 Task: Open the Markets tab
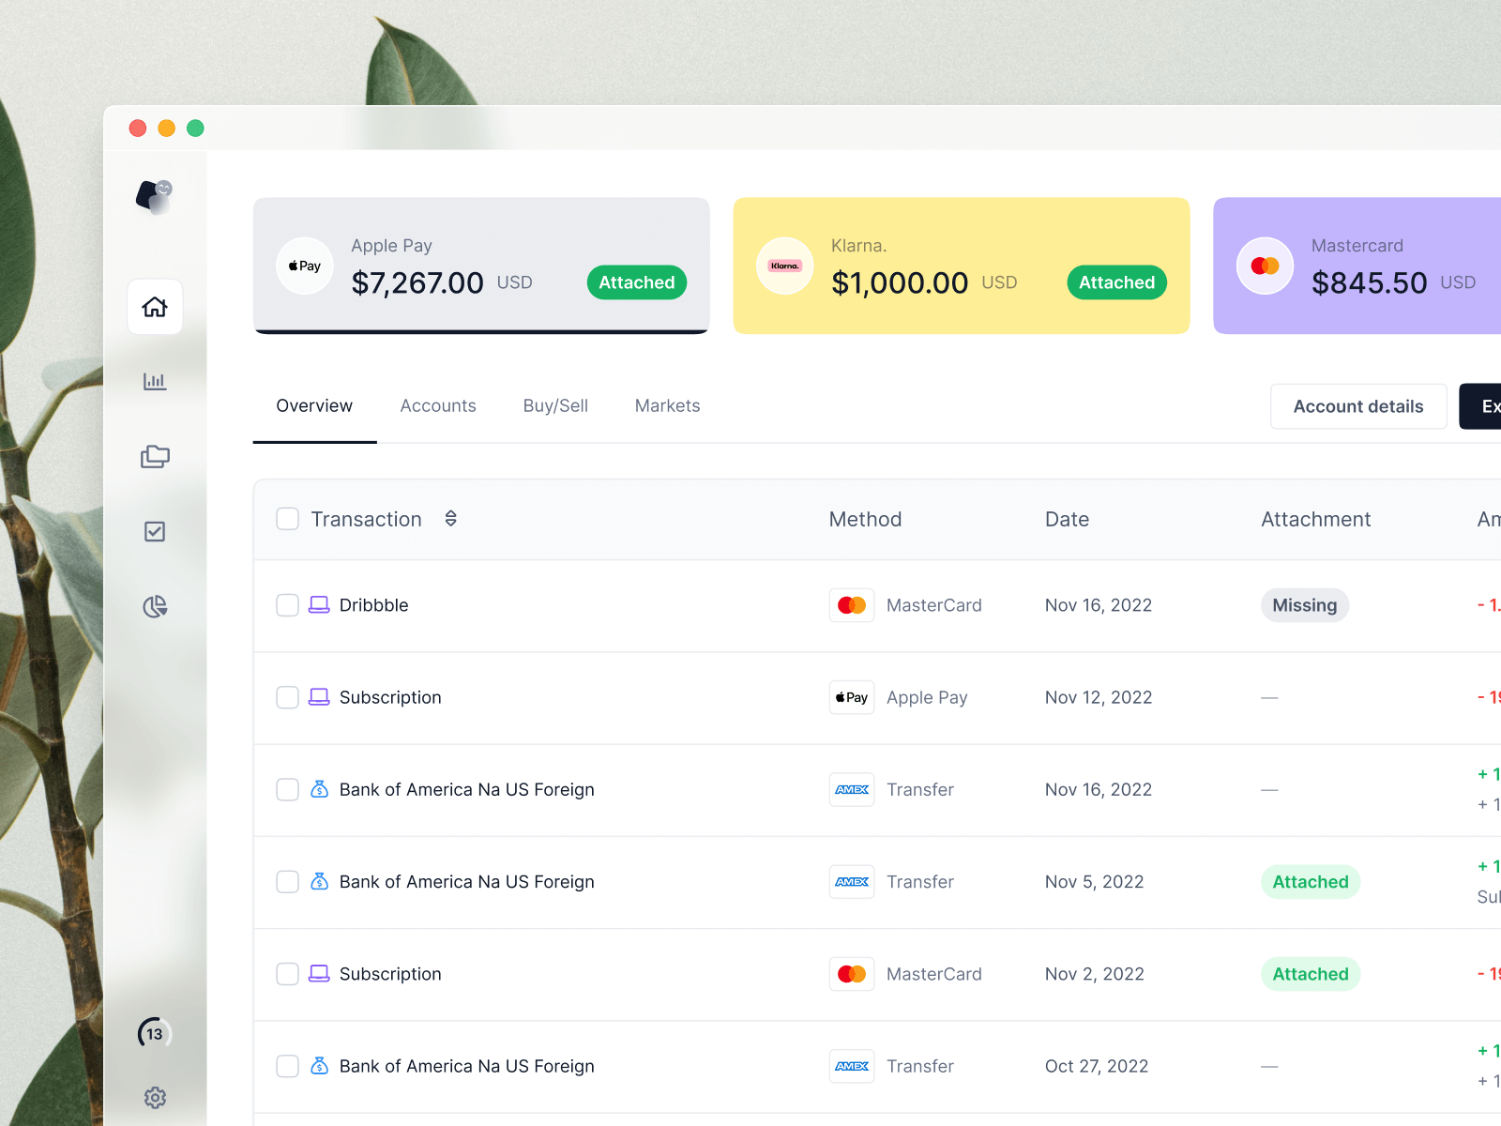click(667, 405)
